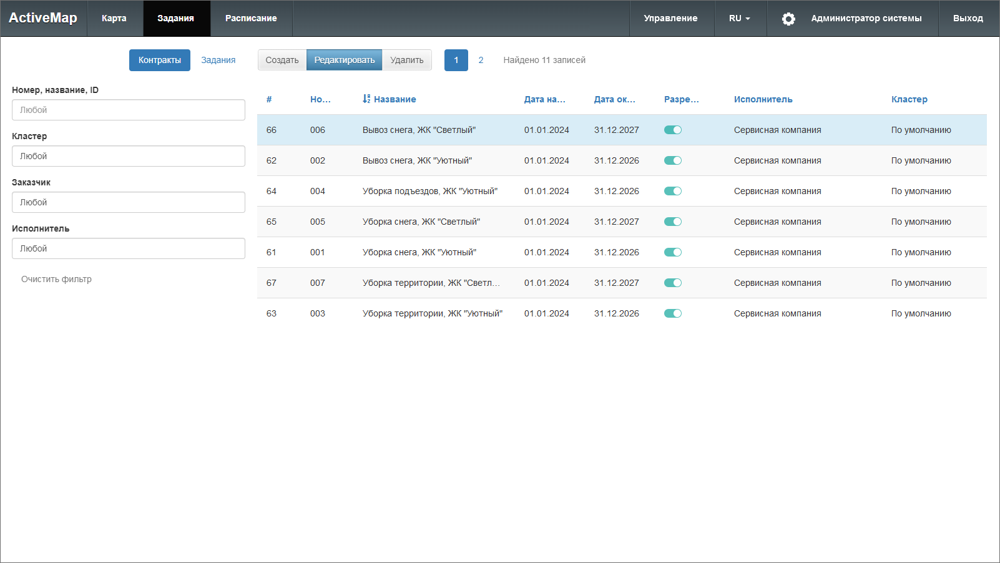Click contract number cell 002
1000x563 pixels.
point(318,160)
